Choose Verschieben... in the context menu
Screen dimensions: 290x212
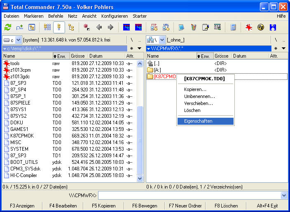[206, 103]
